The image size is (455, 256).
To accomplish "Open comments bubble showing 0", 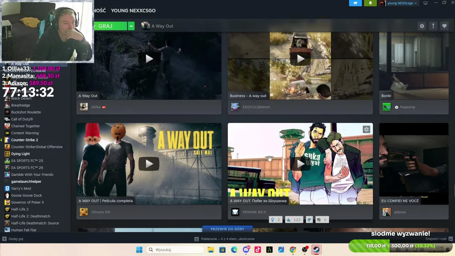I will (322, 220).
